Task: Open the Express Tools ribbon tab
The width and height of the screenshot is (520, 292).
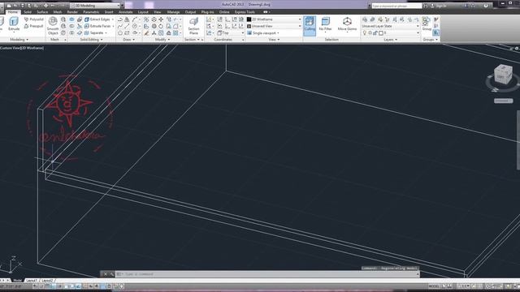Action: tap(245, 12)
